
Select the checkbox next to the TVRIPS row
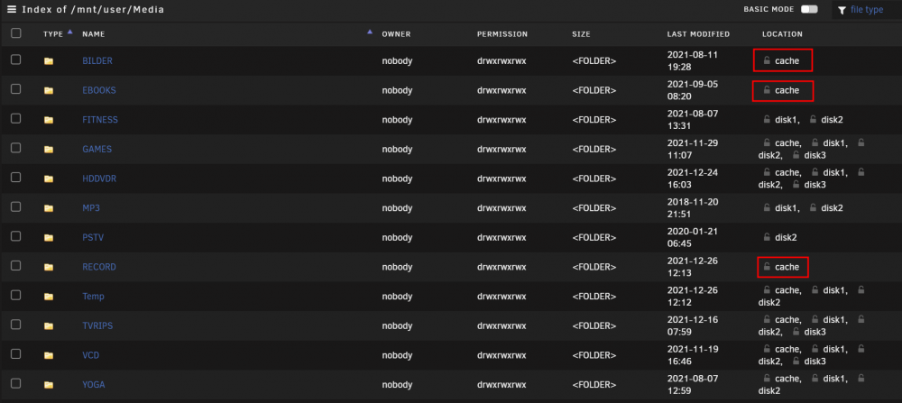pyautogui.click(x=16, y=325)
